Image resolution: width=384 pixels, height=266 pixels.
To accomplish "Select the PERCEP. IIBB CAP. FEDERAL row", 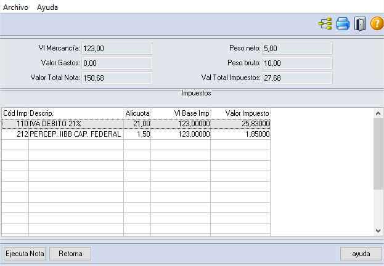I will (136, 134).
